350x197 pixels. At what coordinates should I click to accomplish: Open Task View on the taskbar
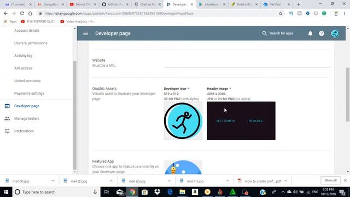pos(107,192)
